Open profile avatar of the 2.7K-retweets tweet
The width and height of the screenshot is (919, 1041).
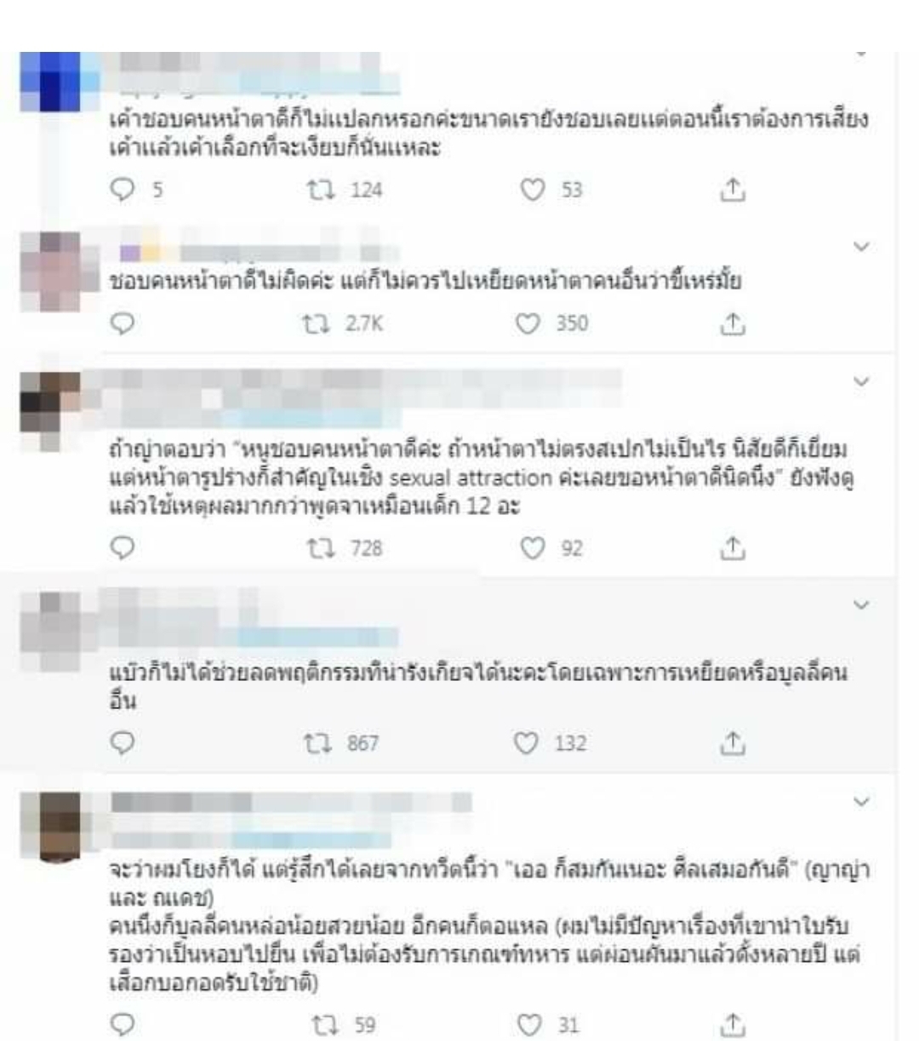point(49,271)
